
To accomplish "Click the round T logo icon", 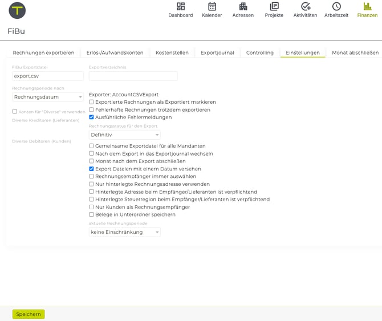I will tap(17, 10).
